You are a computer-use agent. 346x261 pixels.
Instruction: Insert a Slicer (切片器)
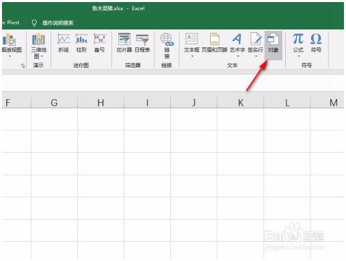[124, 43]
